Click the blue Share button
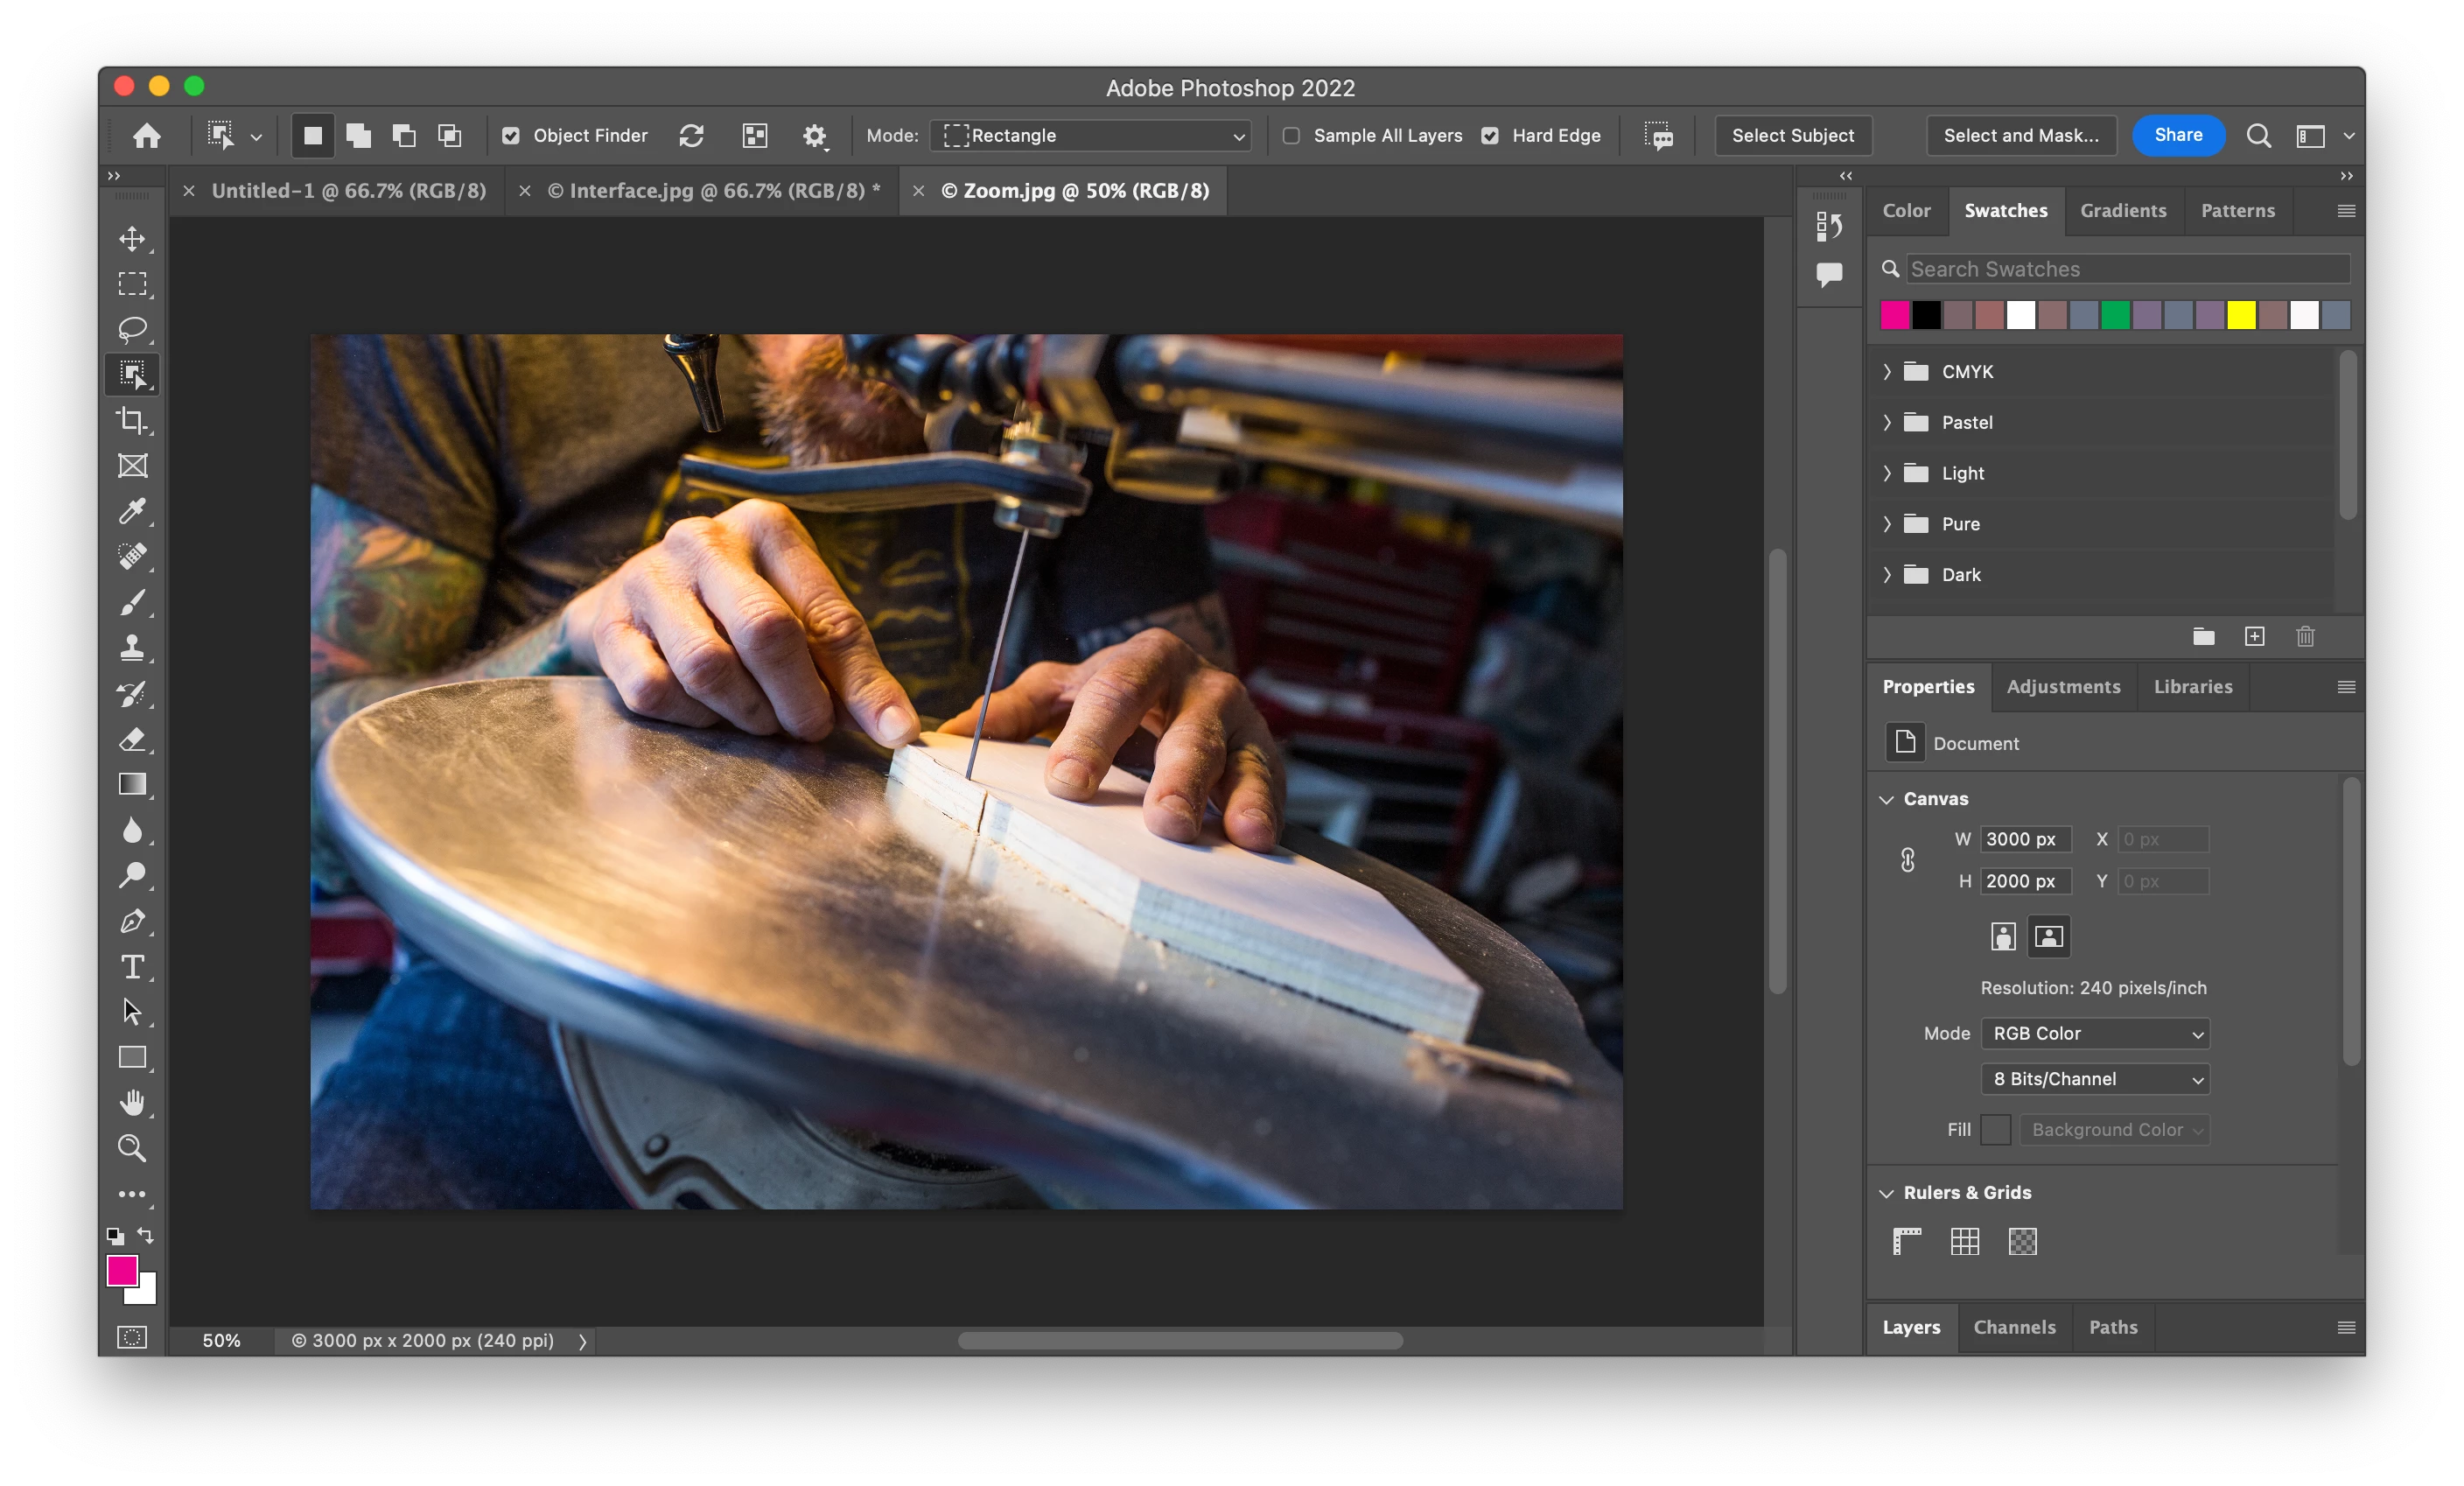The height and width of the screenshot is (1486, 2464). click(x=2177, y=136)
